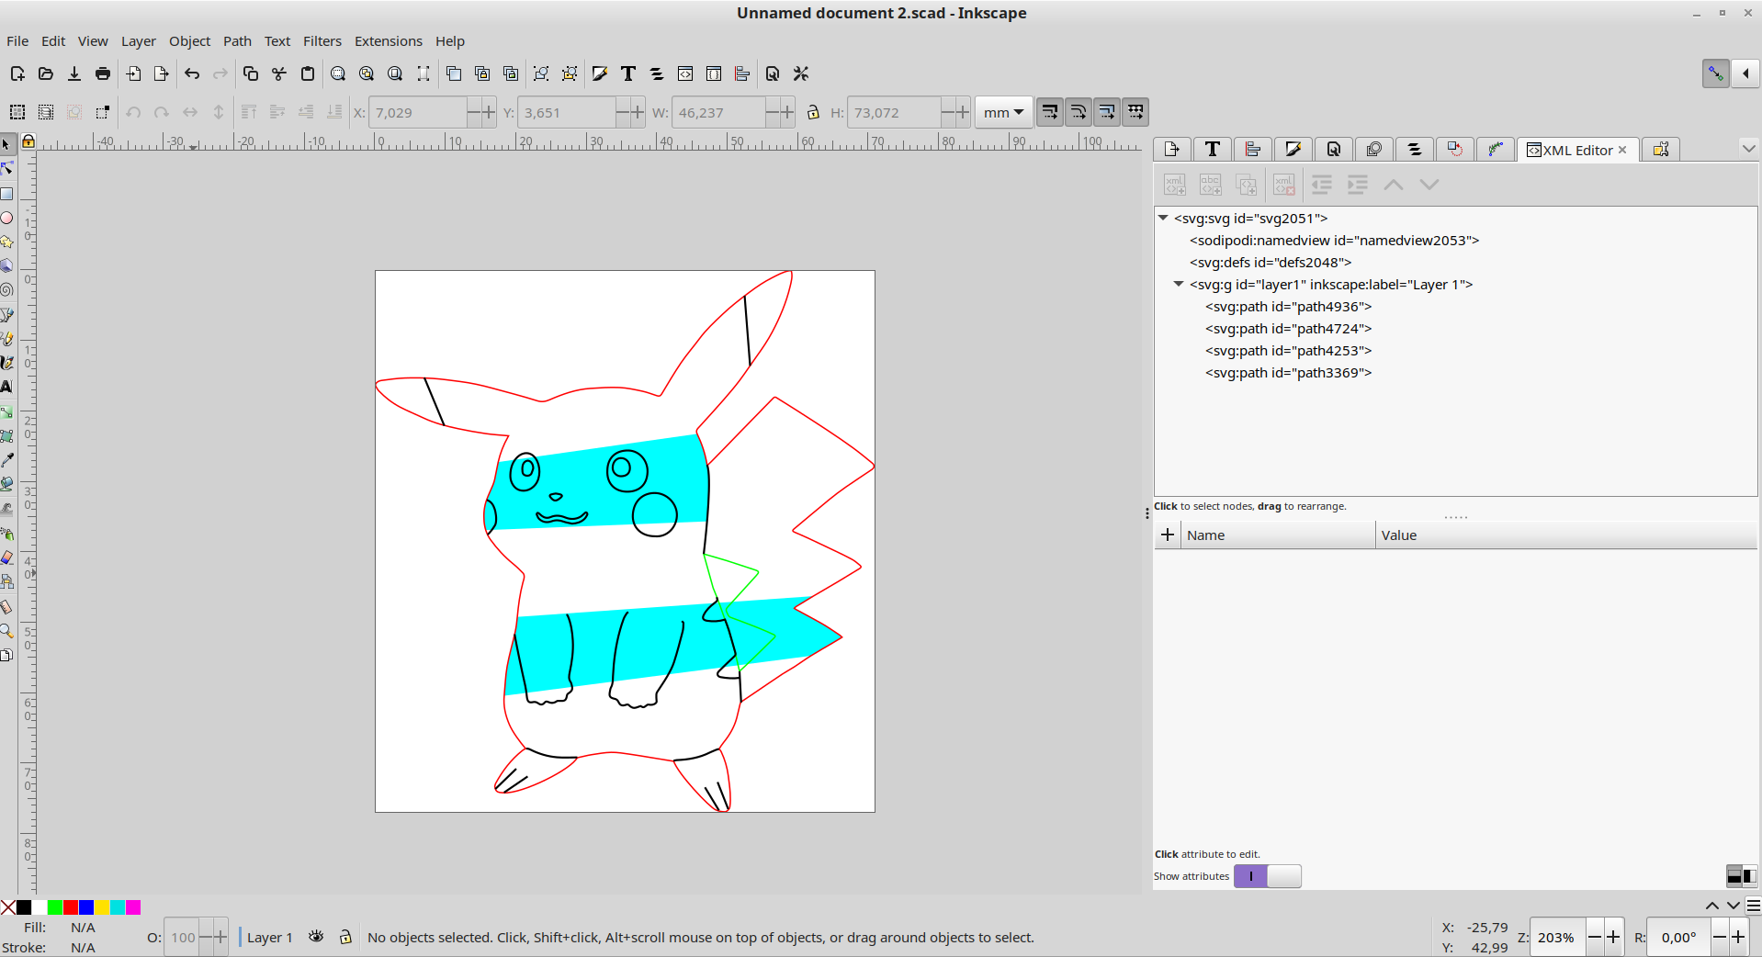
Task: Paste from clipboard icon
Action: pos(308,73)
